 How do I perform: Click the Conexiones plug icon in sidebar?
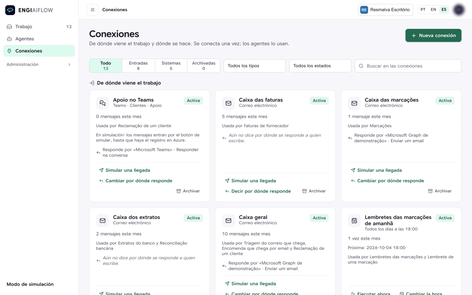9,51
